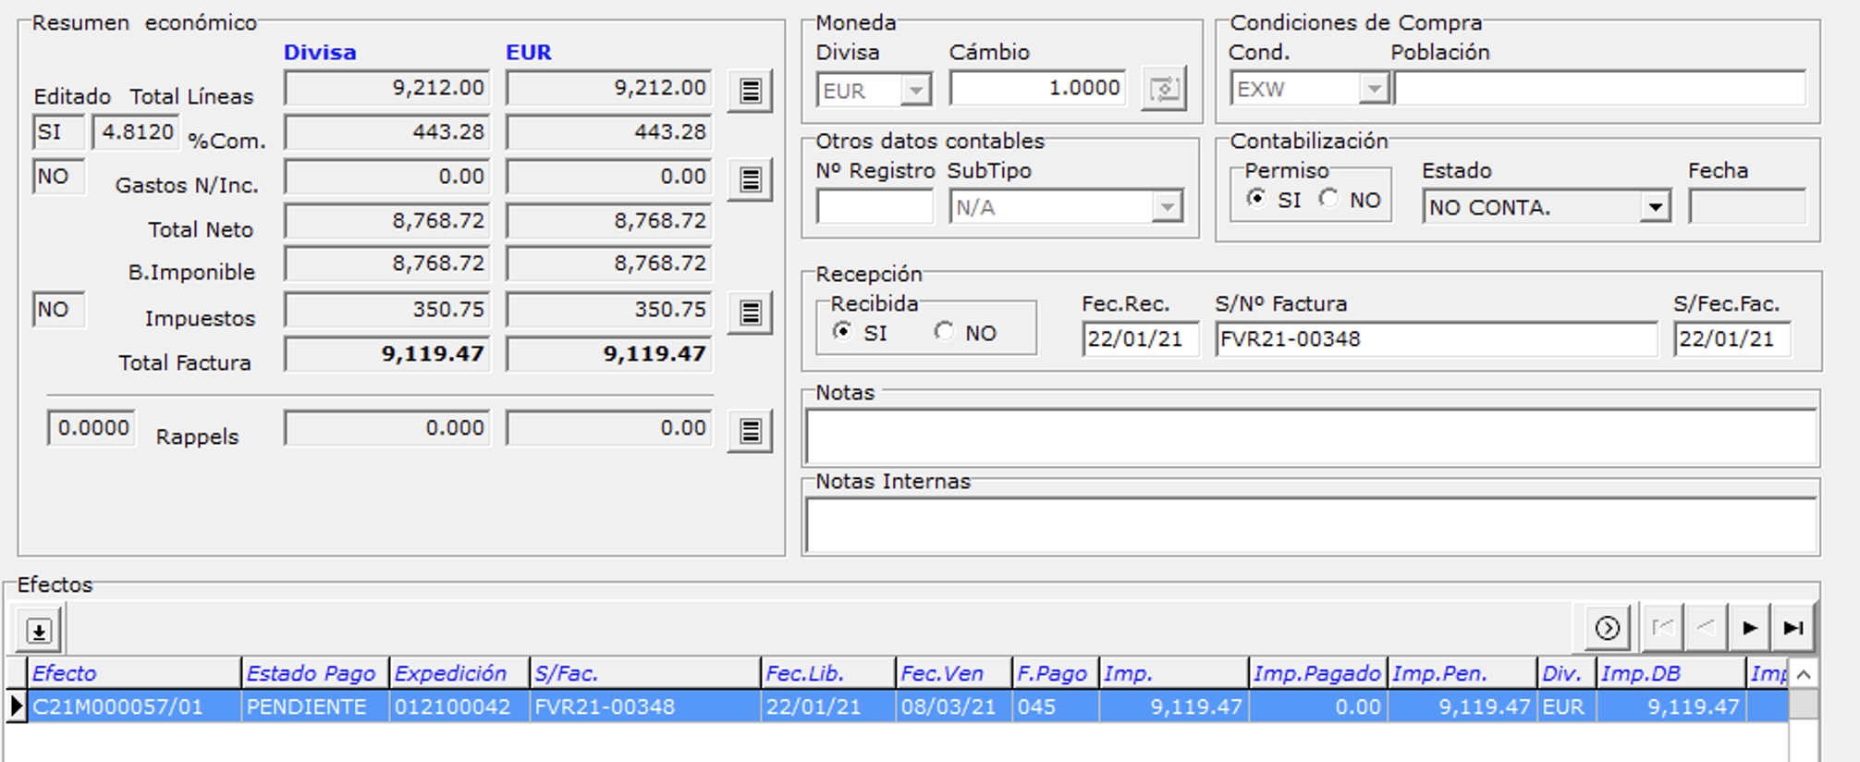Click the exchange rate refresh icon
Image resolution: width=1860 pixels, height=762 pixels.
(1163, 90)
